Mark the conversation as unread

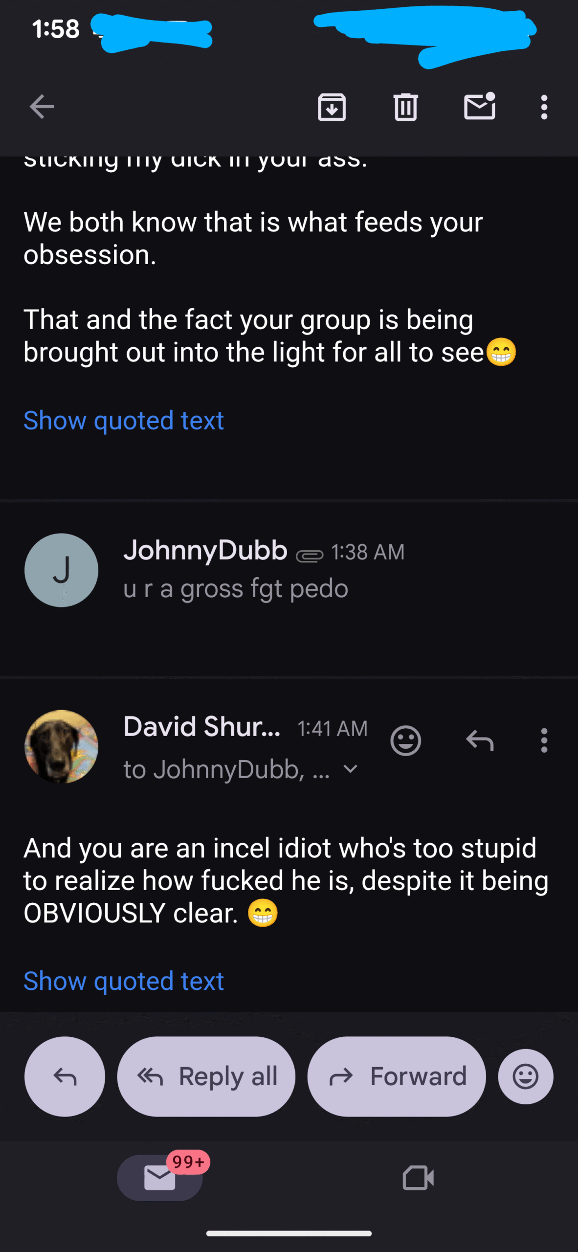tap(479, 107)
